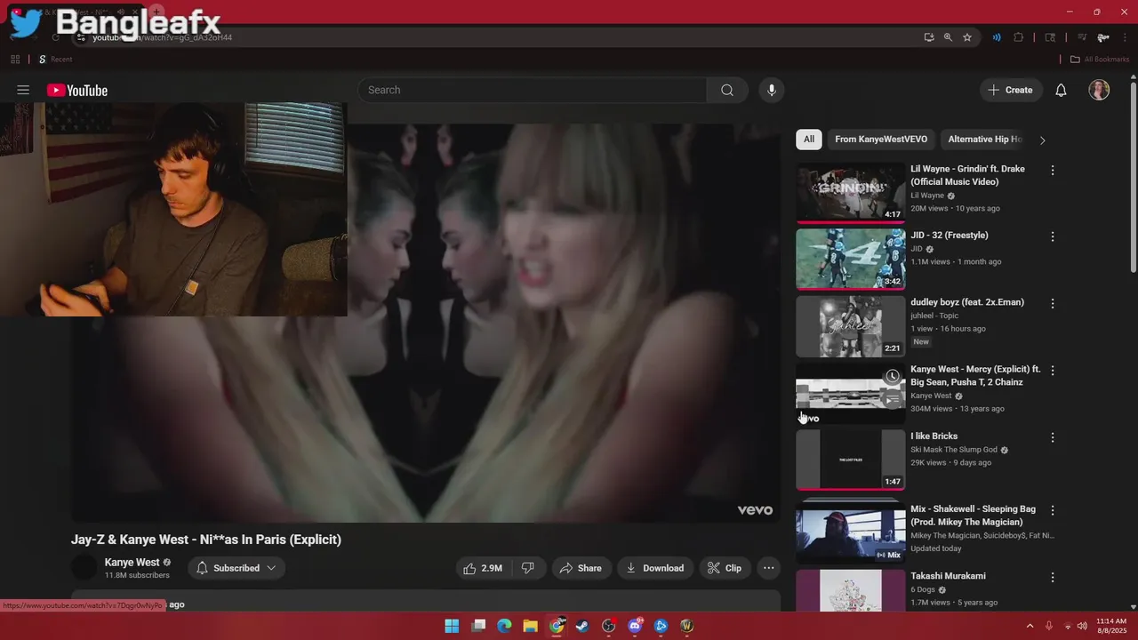Open the Kanye West channel name
The height and width of the screenshot is (640, 1138).
point(132,563)
